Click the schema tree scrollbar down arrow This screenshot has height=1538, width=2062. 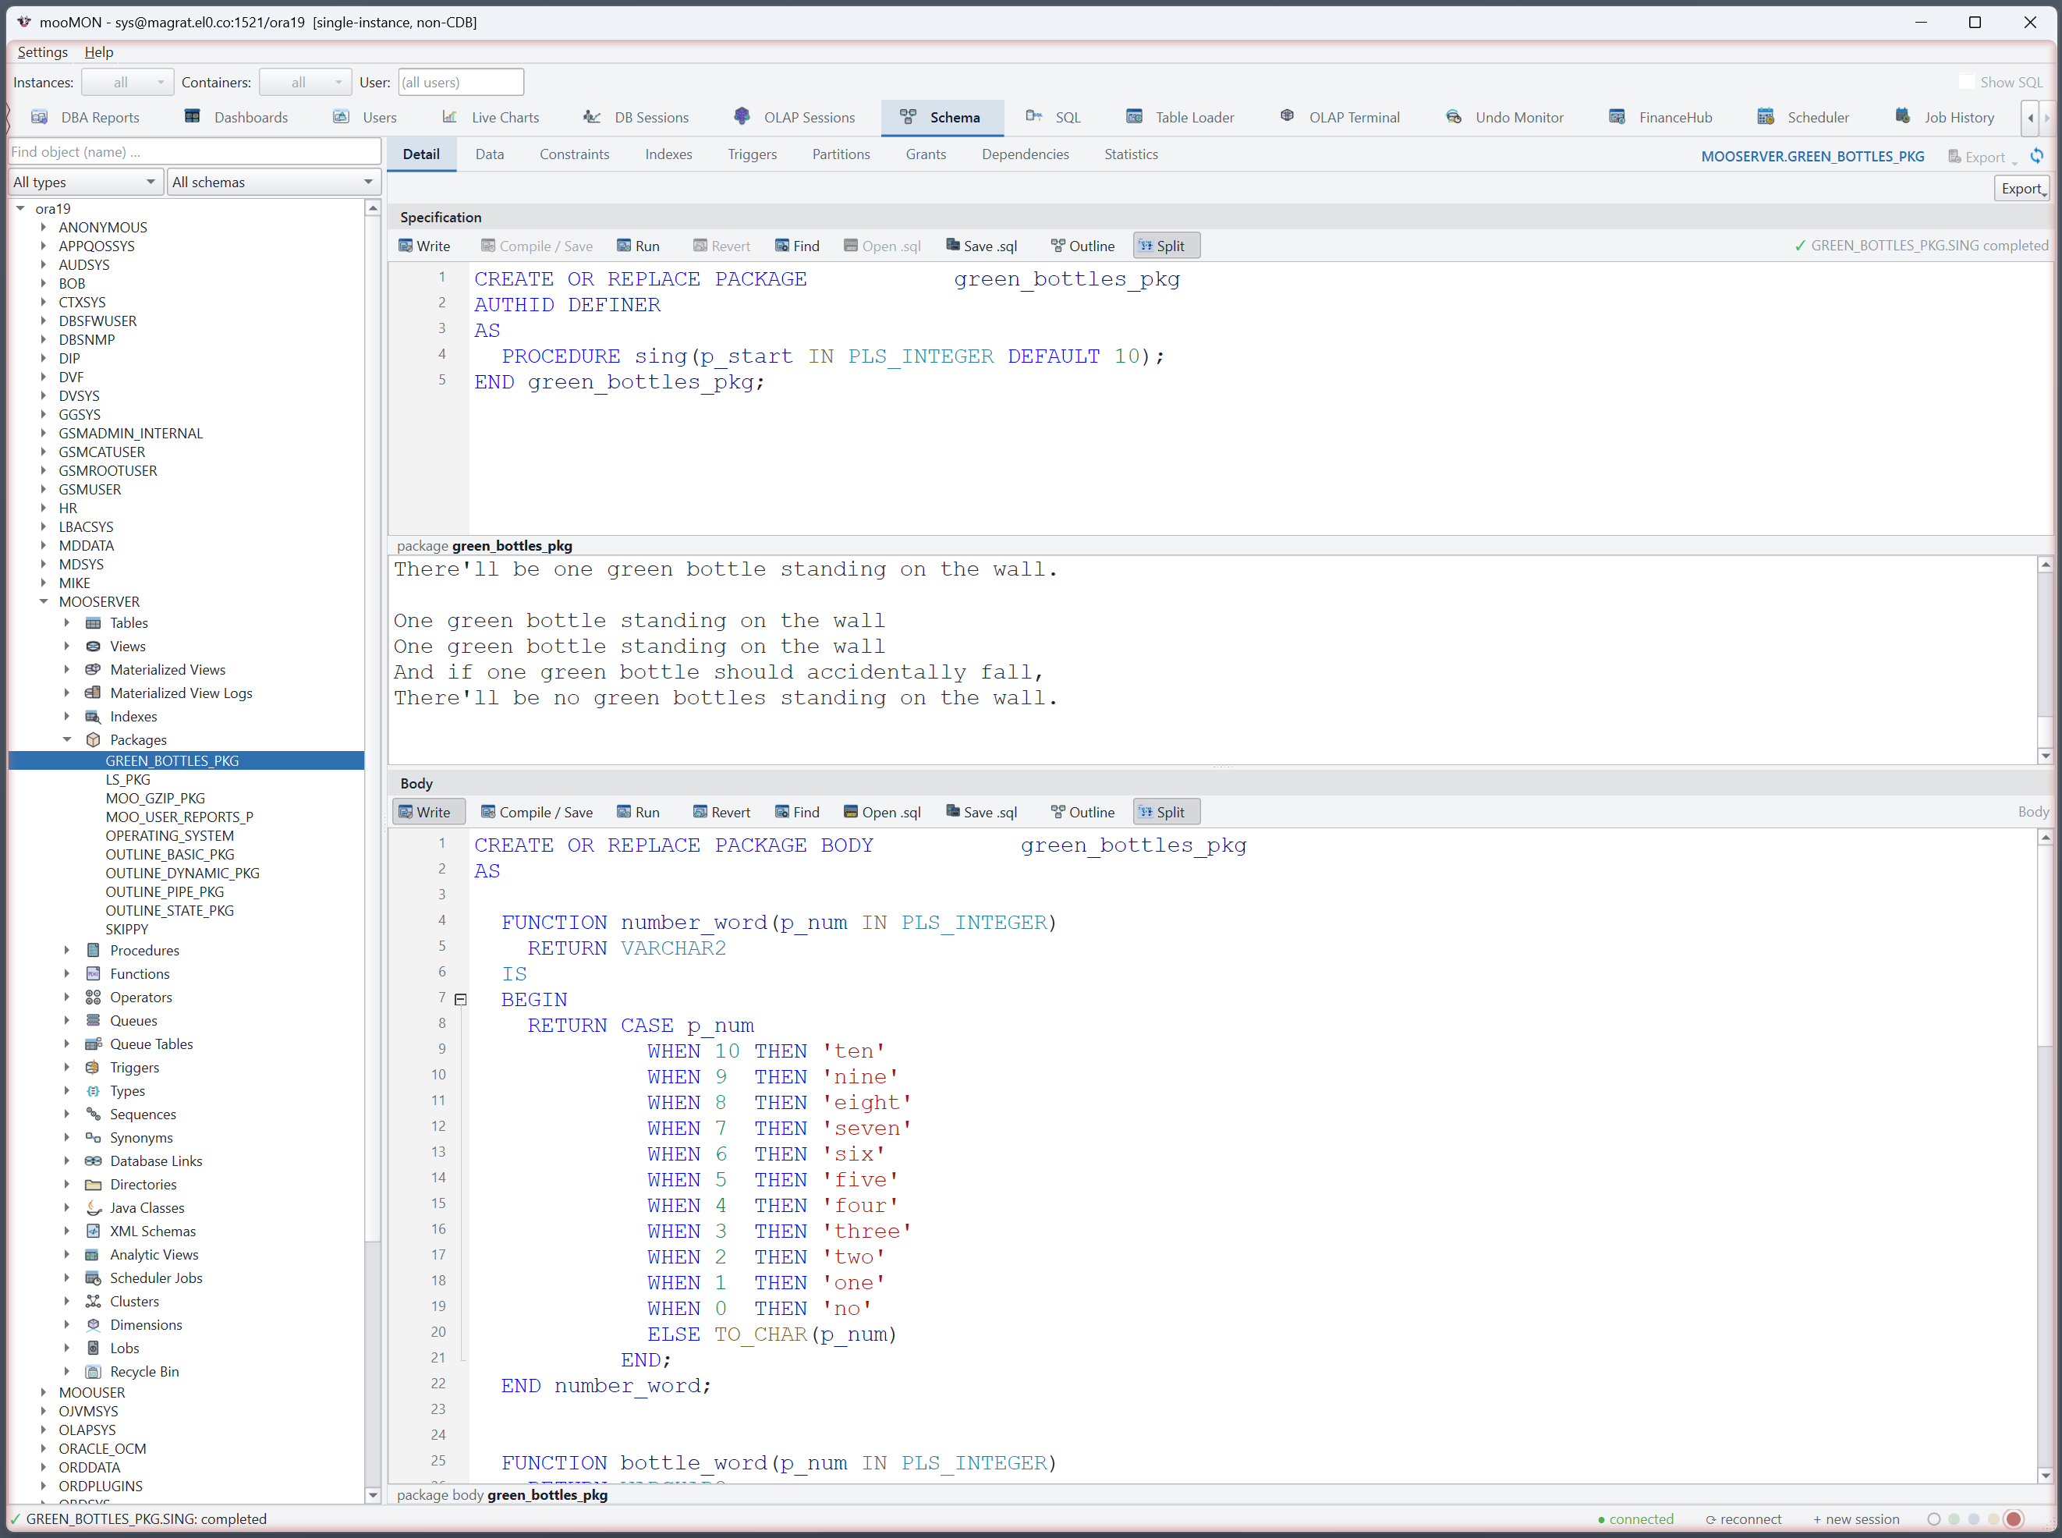click(x=372, y=1495)
